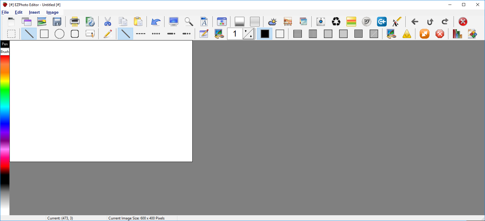Select the crosshatch grid fill pattern

click(359, 34)
